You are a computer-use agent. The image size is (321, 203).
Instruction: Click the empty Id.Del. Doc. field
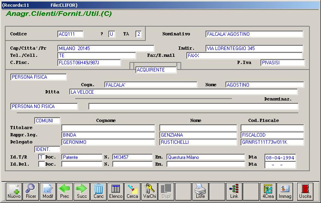pos(82,164)
